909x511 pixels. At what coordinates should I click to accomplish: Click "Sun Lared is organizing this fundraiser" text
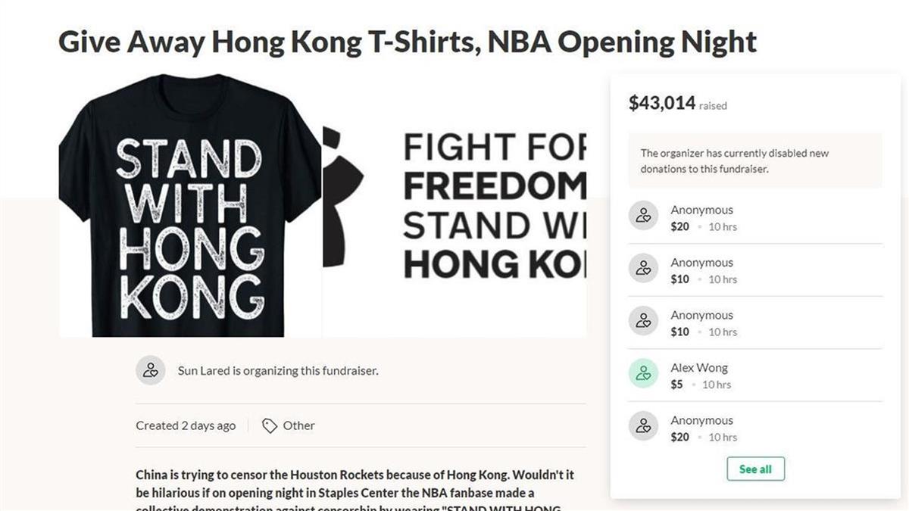coord(277,371)
